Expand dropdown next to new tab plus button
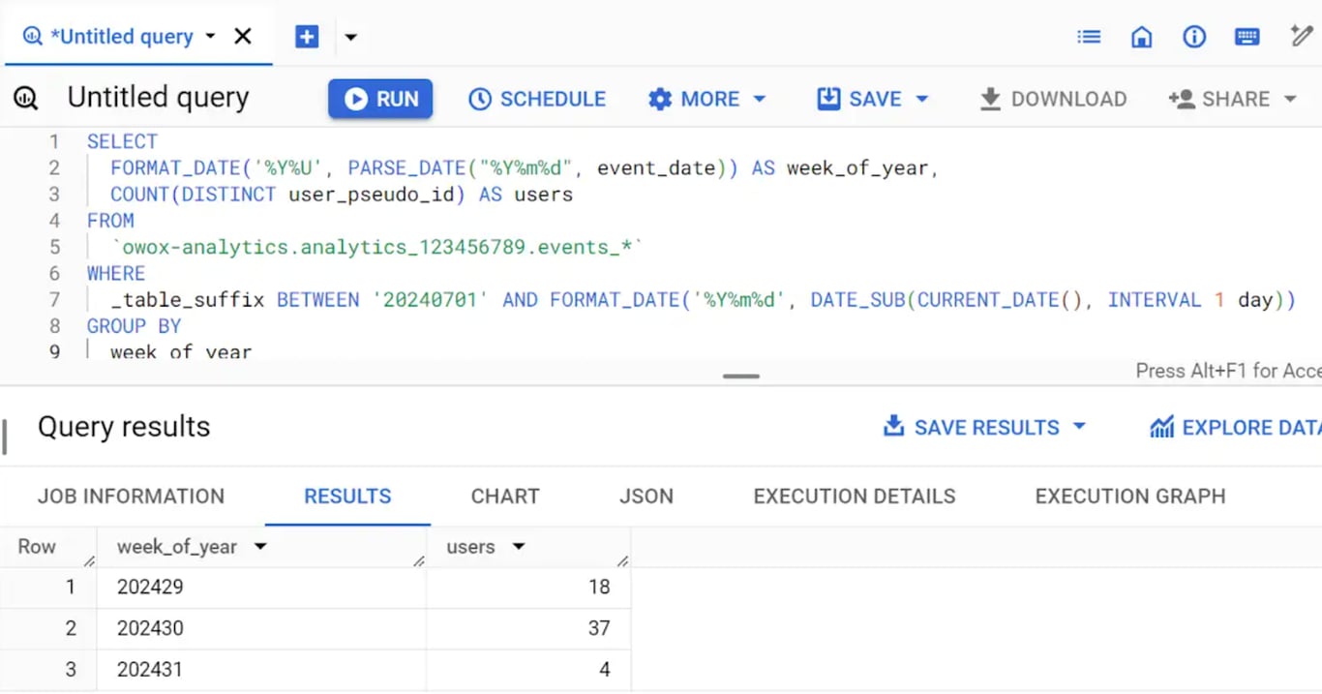 pyautogui.click(x=350, y=38)
